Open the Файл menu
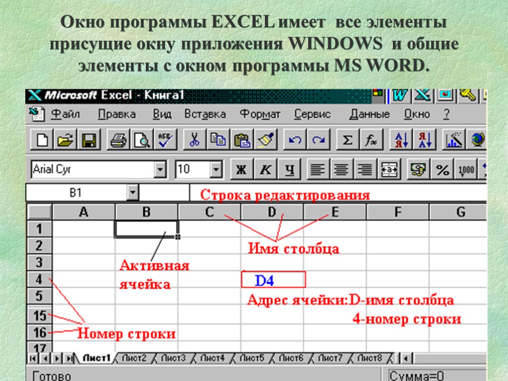508x381 pixels. click(65, 114)
